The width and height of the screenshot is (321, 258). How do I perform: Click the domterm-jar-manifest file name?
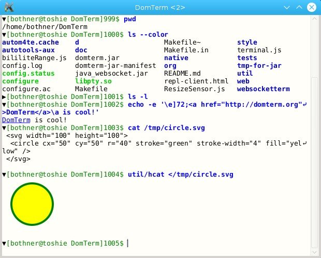click(x=115, y=66)
